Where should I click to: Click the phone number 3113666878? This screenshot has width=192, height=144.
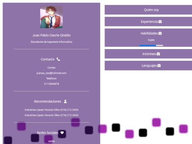tap(52, 84)
